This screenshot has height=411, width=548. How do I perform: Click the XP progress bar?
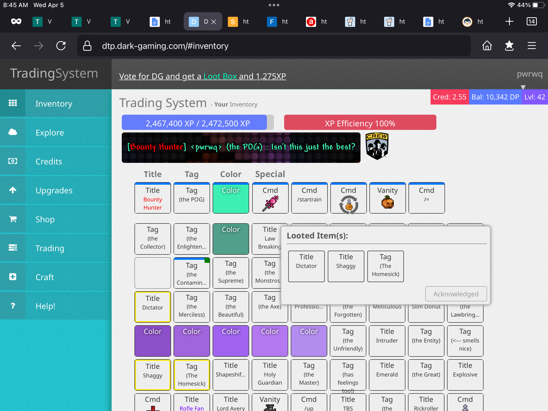[x=198, y=123]
